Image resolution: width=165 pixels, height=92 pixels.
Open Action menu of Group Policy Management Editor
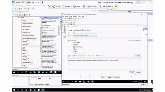tap(17, 13)
